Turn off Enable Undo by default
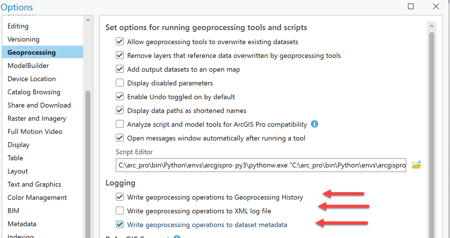 (x=120, y=96)
